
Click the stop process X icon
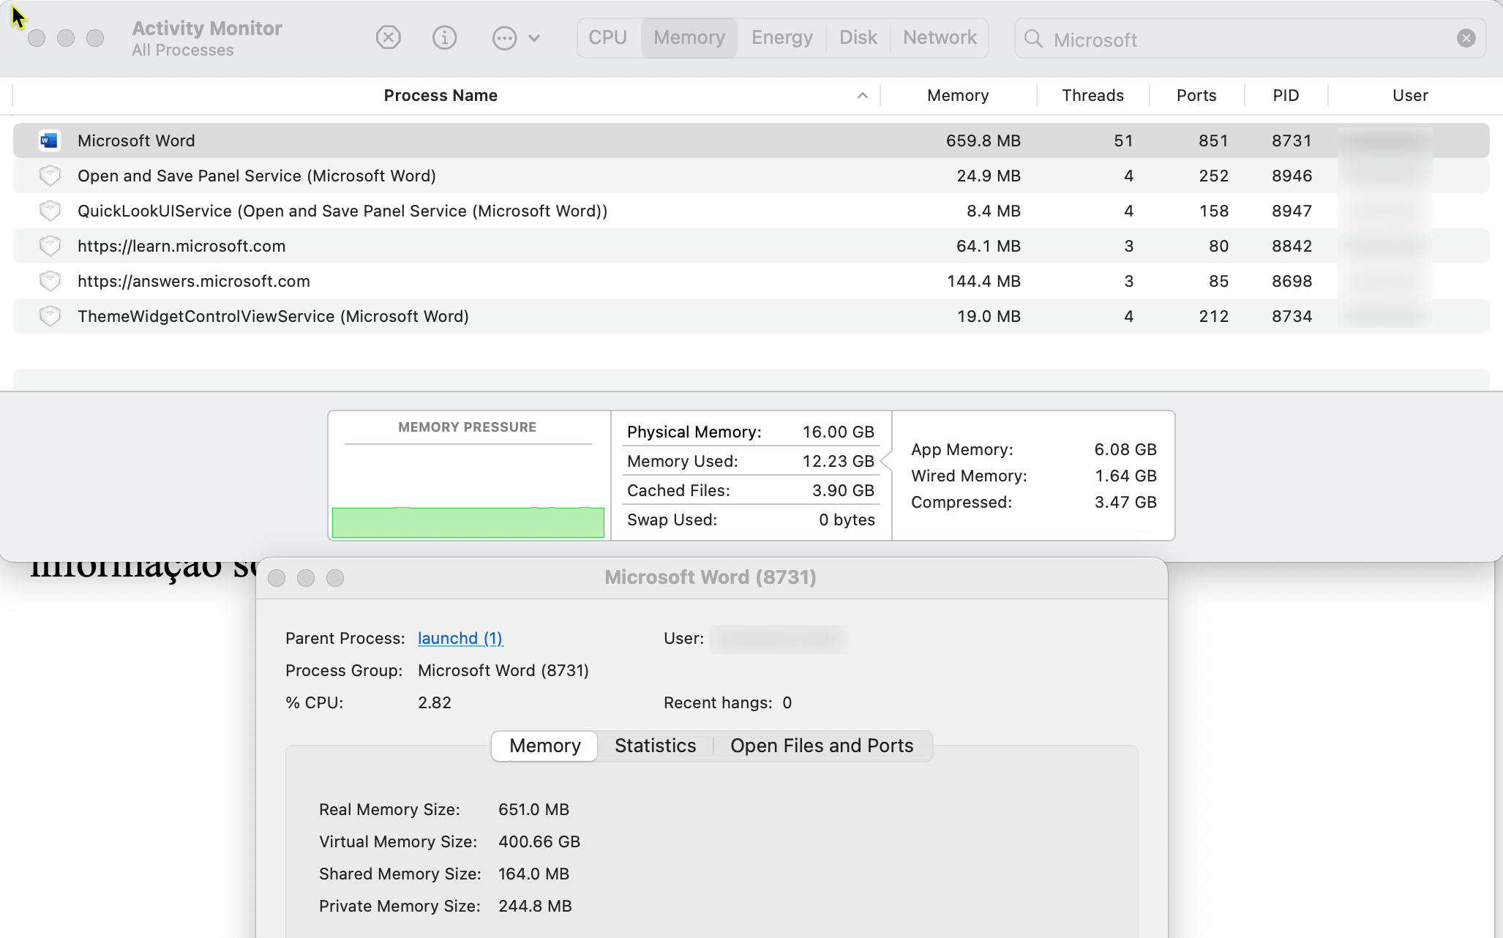click(389, 37)
